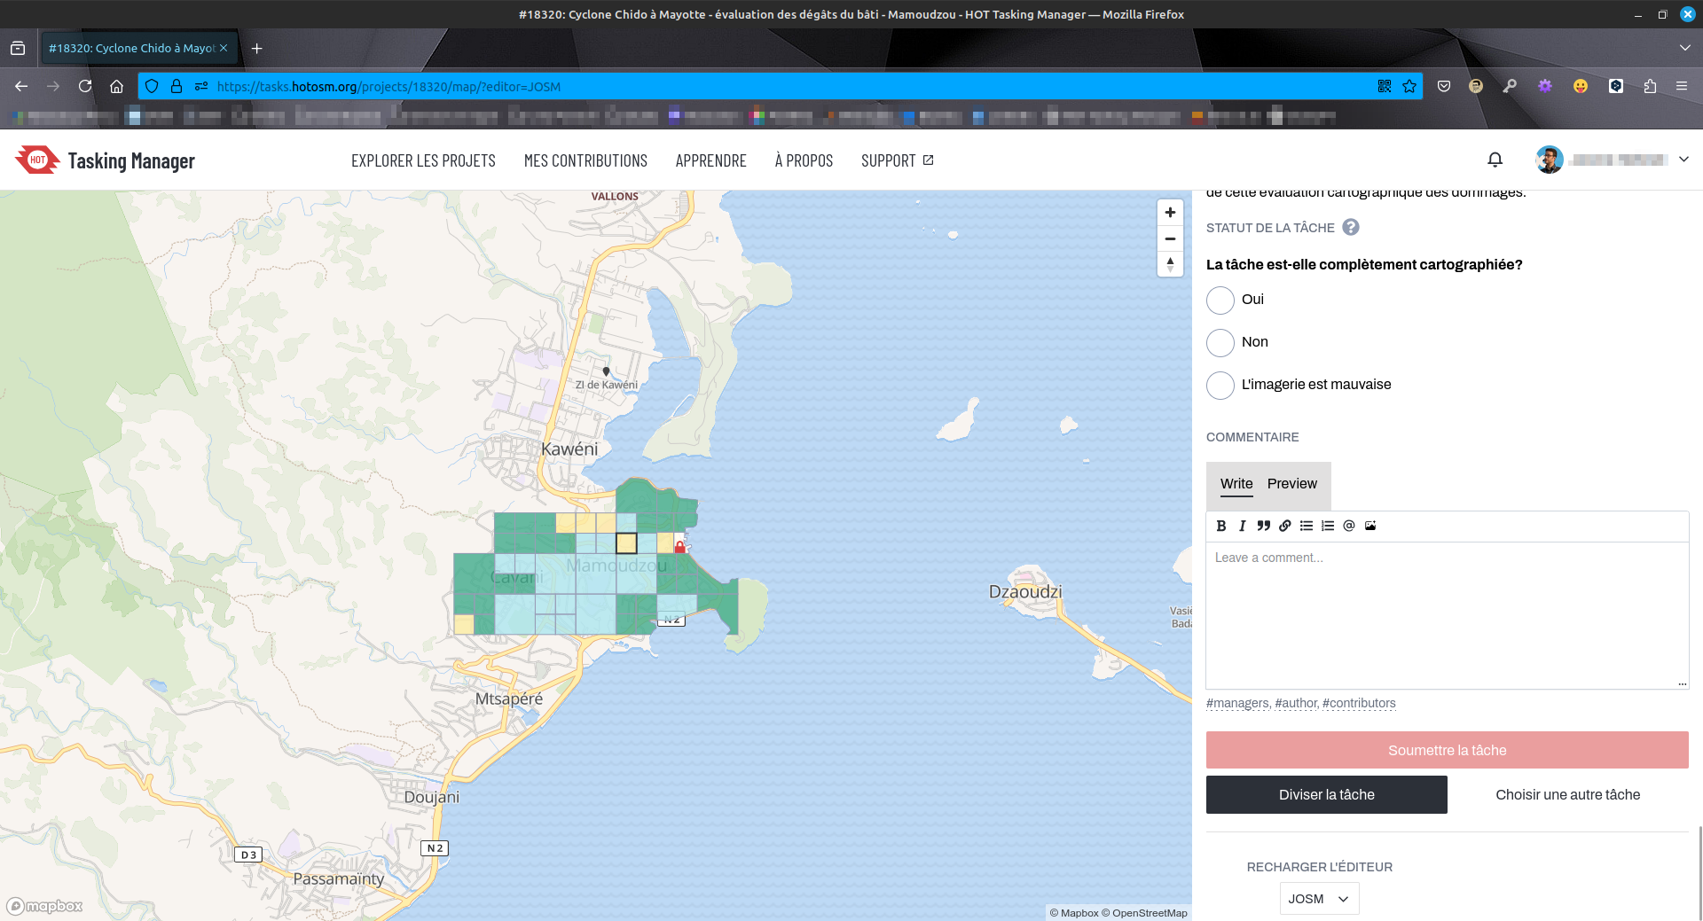Open the notifications bell
This screenshot has height=921, width=1703.
[1495, 160]
